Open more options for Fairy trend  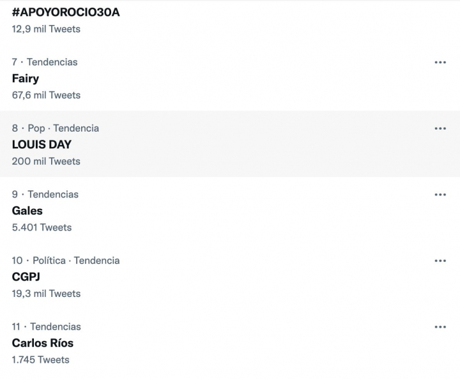coord(440,62)
